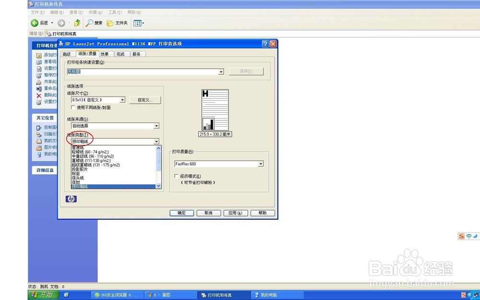Click the HP logo in dialog
The height and width of the screenshot is (300, 480).
pos(71,199)
